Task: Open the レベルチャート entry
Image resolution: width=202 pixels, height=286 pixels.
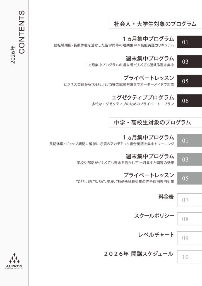Action: (156, 235)
